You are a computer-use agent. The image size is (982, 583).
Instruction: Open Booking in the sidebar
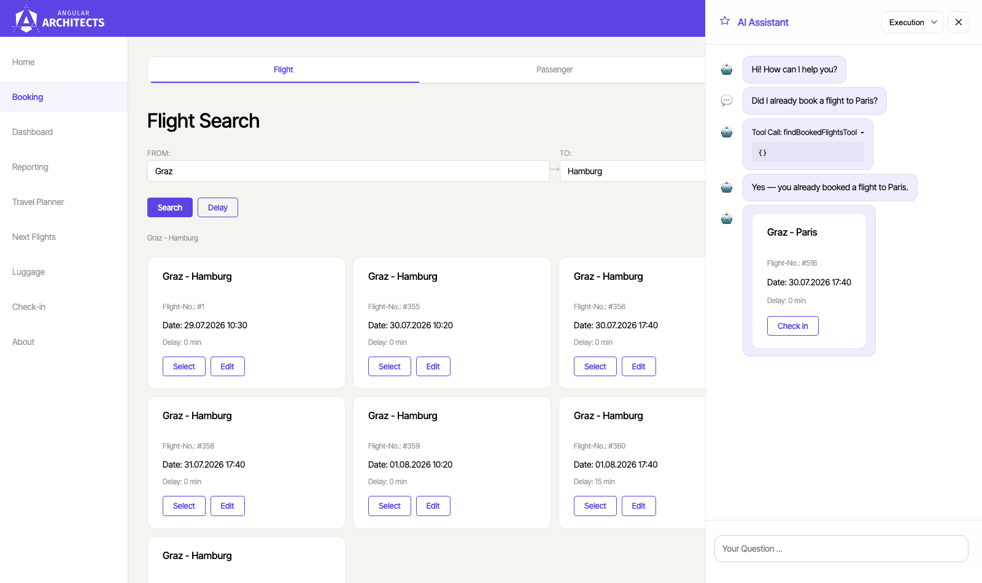pos(64,97)
